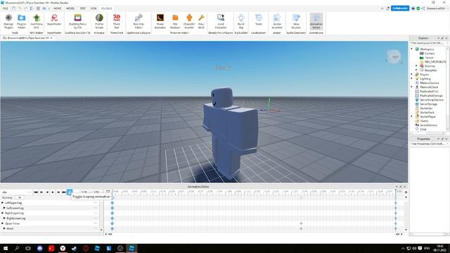Image resolution: width=450 pixels, height=253 pixels.
Task: Click the timeline scrubber handle near the end
Action: pos(395,190)
